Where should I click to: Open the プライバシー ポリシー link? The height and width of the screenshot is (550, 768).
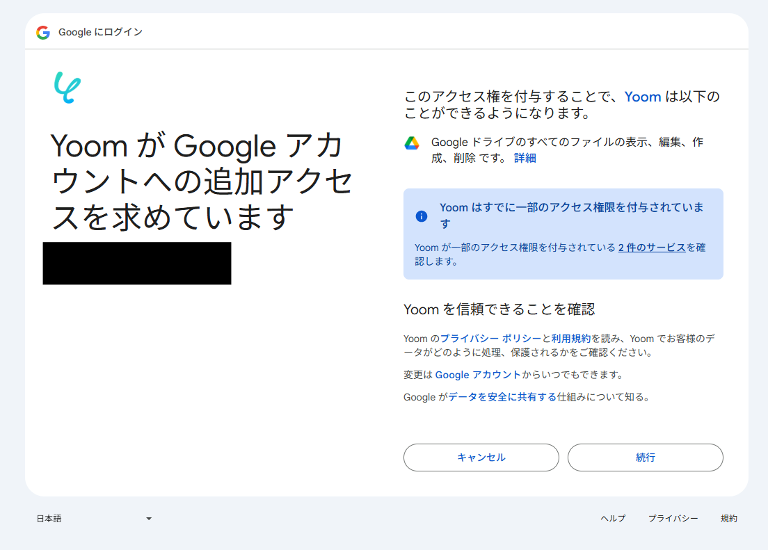click(x=490, y=339)
